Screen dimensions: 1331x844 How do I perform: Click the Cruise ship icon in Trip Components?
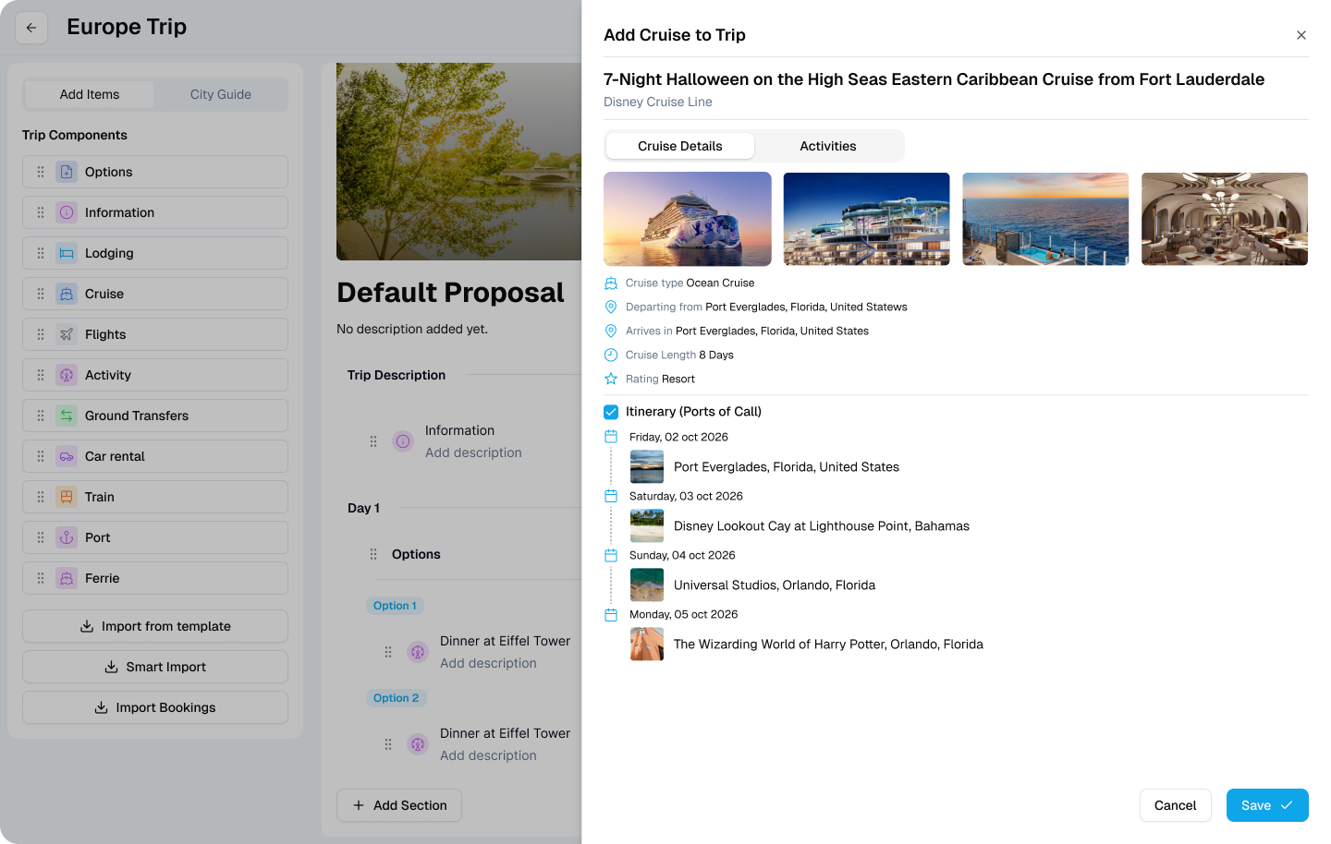[x=67, y=294]
